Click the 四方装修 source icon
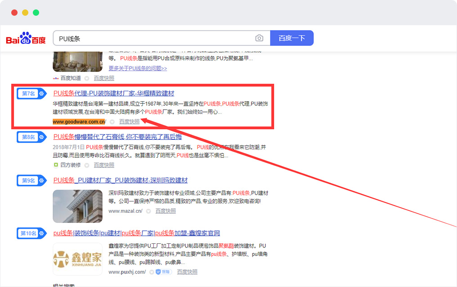The width and height of the screenshot is (457, 287). [x=56, y=165]
